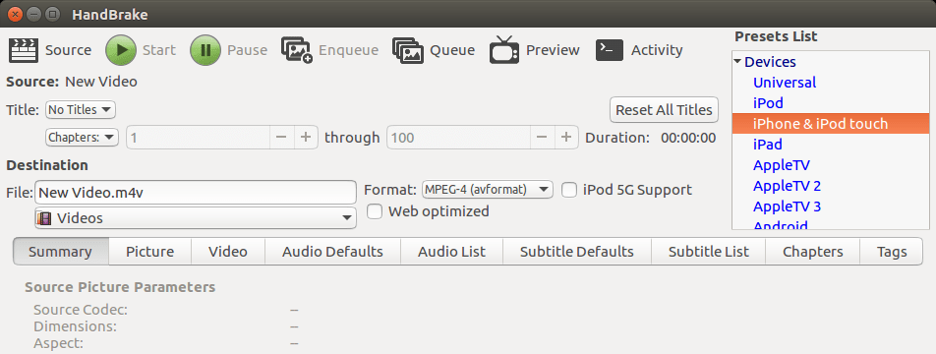The width and height of the screenshot is (936, 354).
Task: Switch to the Chapters tab
Action: click(x=813, y=252)
